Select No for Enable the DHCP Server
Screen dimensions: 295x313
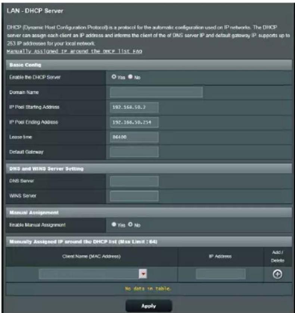[x=130, y=77]
